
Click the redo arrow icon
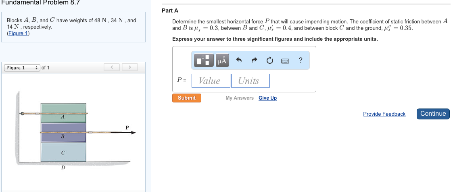coord(254,61)
